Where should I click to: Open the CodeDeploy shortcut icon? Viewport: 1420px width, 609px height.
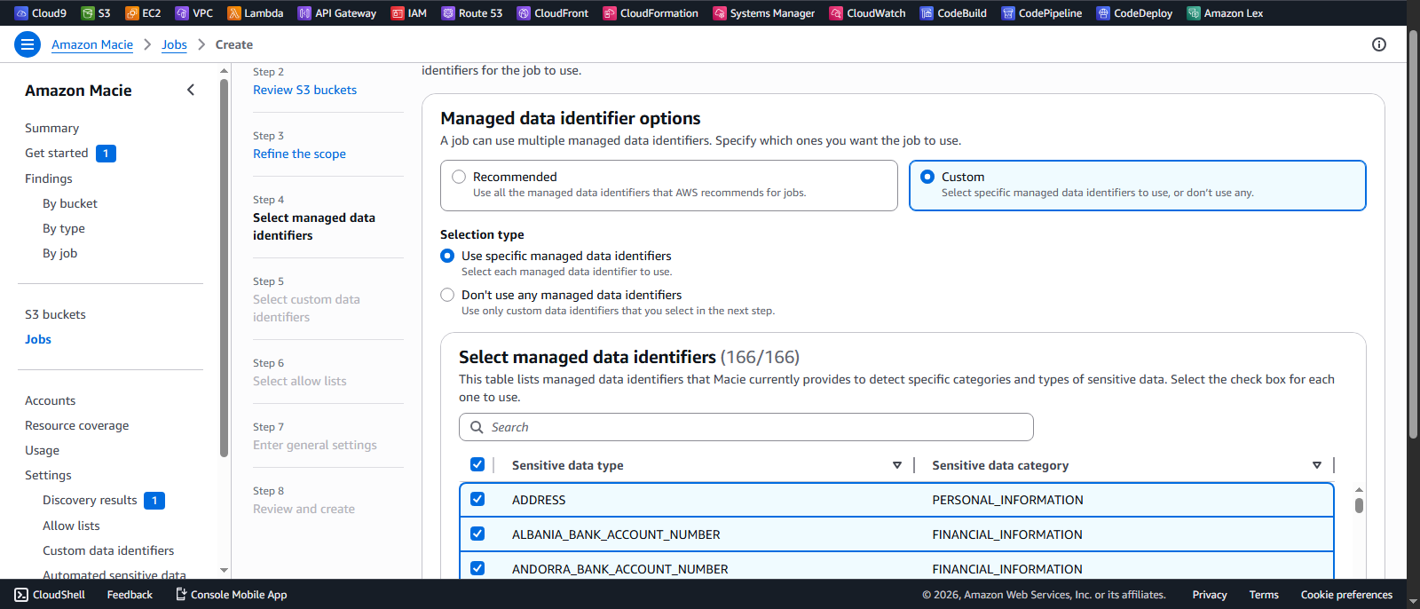1103,13
